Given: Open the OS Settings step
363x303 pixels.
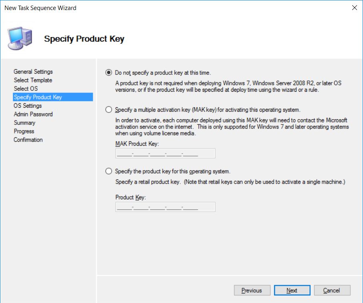Looking at the screenshot, I should pos(28,106).
